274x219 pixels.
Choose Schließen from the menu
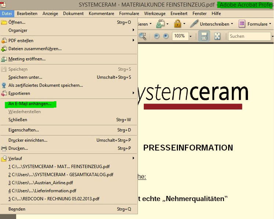point(69,120)
